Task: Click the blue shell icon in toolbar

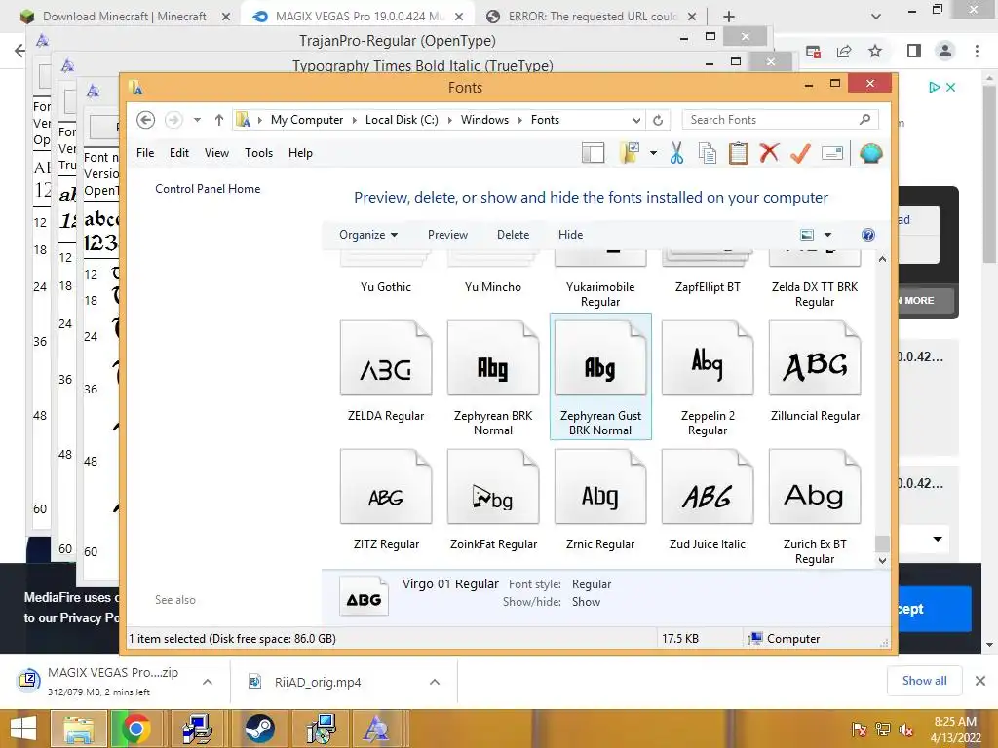Action: (x=870, y=153)
